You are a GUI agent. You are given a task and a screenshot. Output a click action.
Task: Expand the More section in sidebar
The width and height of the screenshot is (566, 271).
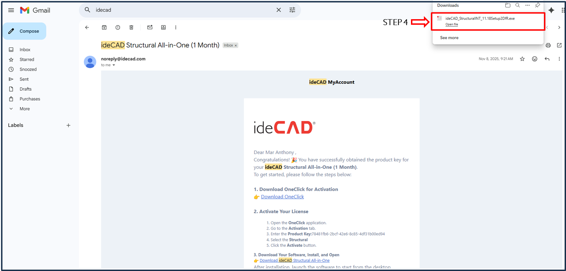(x=25, y=109)
